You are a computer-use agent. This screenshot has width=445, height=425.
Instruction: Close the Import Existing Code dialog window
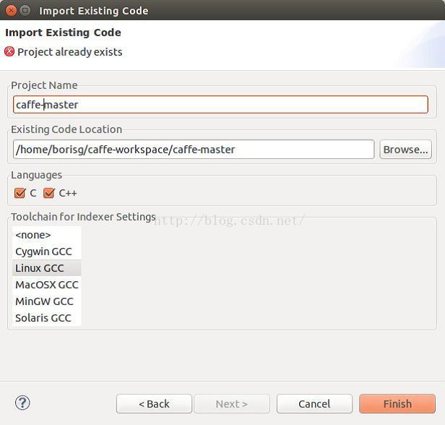(x=11, y=11)
